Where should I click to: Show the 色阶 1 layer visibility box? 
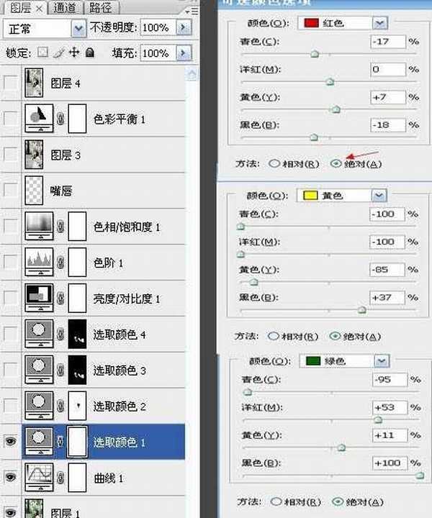point(11,262)
